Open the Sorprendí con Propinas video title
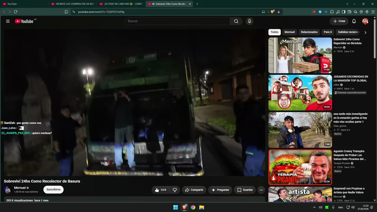The image size is (377, 212). [x=349, y=191]
